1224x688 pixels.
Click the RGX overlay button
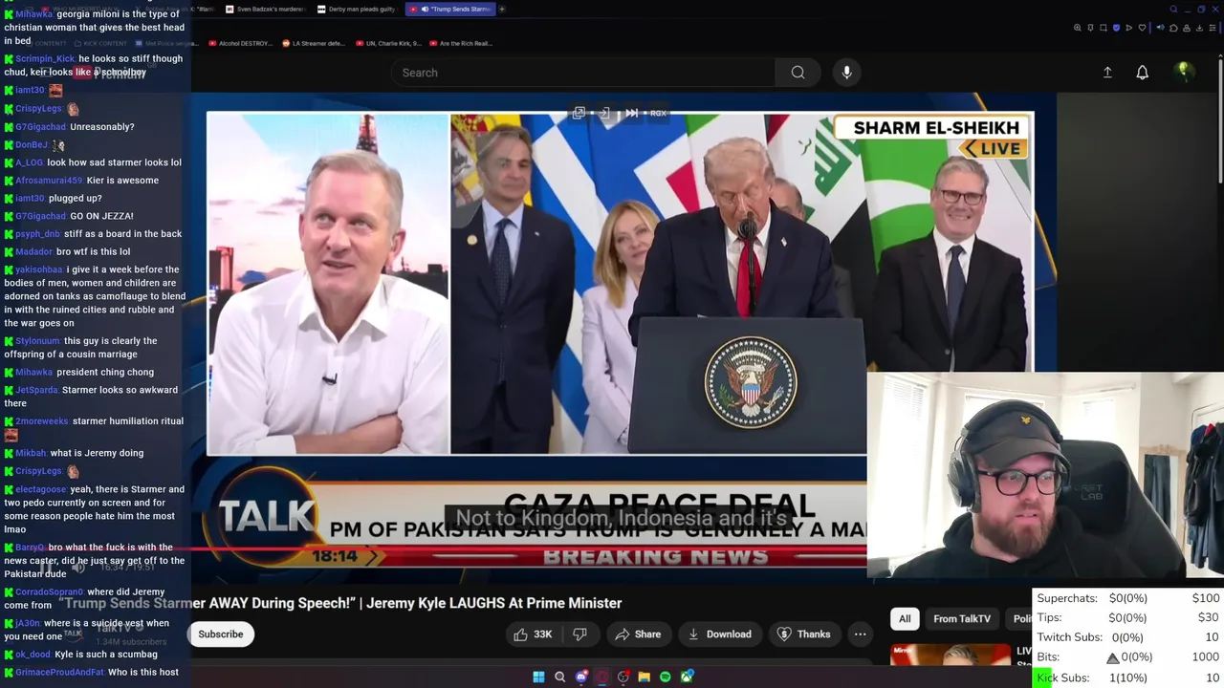658,113
